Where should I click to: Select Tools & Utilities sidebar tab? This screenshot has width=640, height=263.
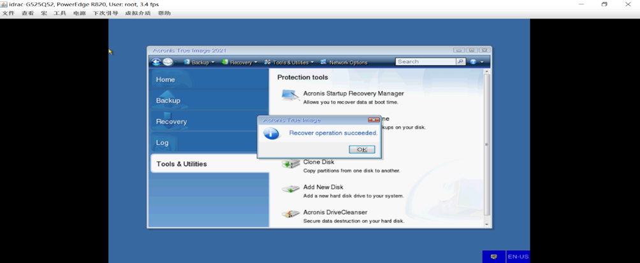pyautogui.click(x=210, y=164)
